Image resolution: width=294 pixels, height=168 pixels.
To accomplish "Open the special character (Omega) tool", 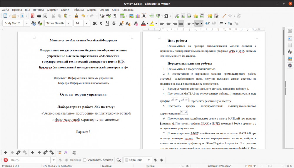I will (x=166, y=16).
